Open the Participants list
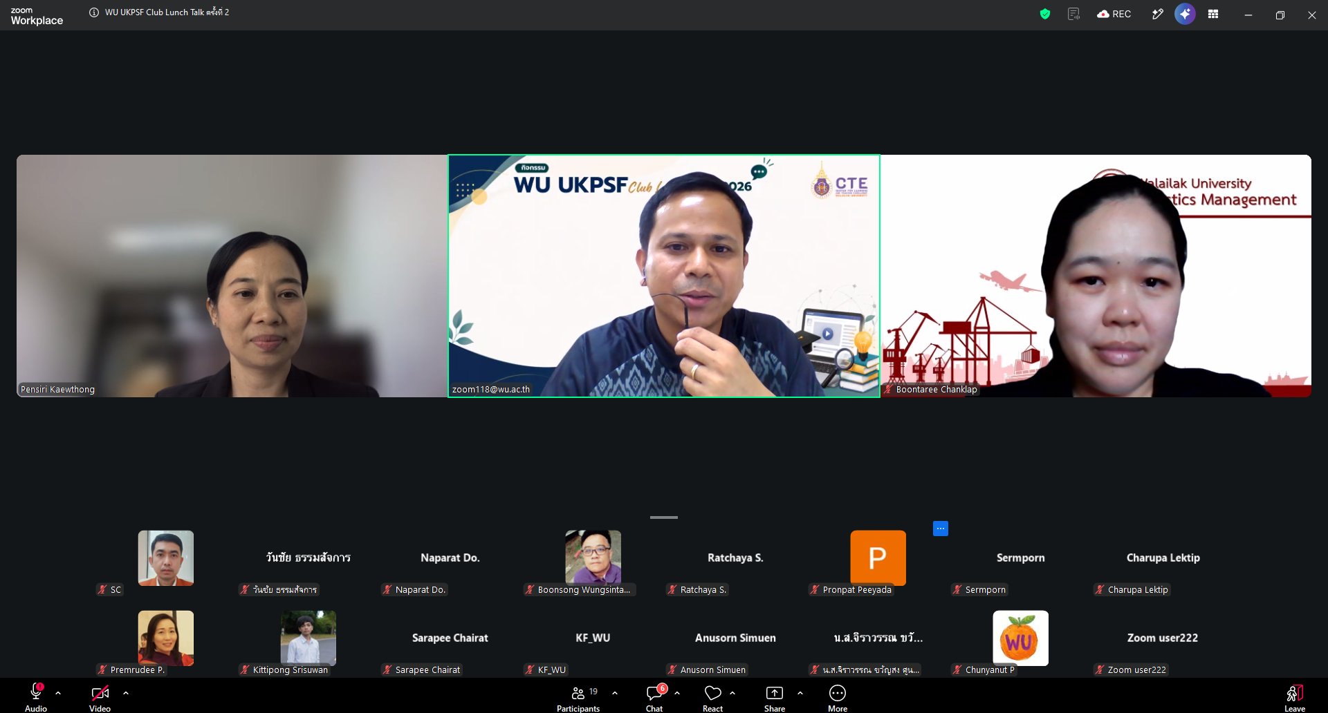Image resolution: width=1328 pixels, height=713 pixels. [578, 698]
